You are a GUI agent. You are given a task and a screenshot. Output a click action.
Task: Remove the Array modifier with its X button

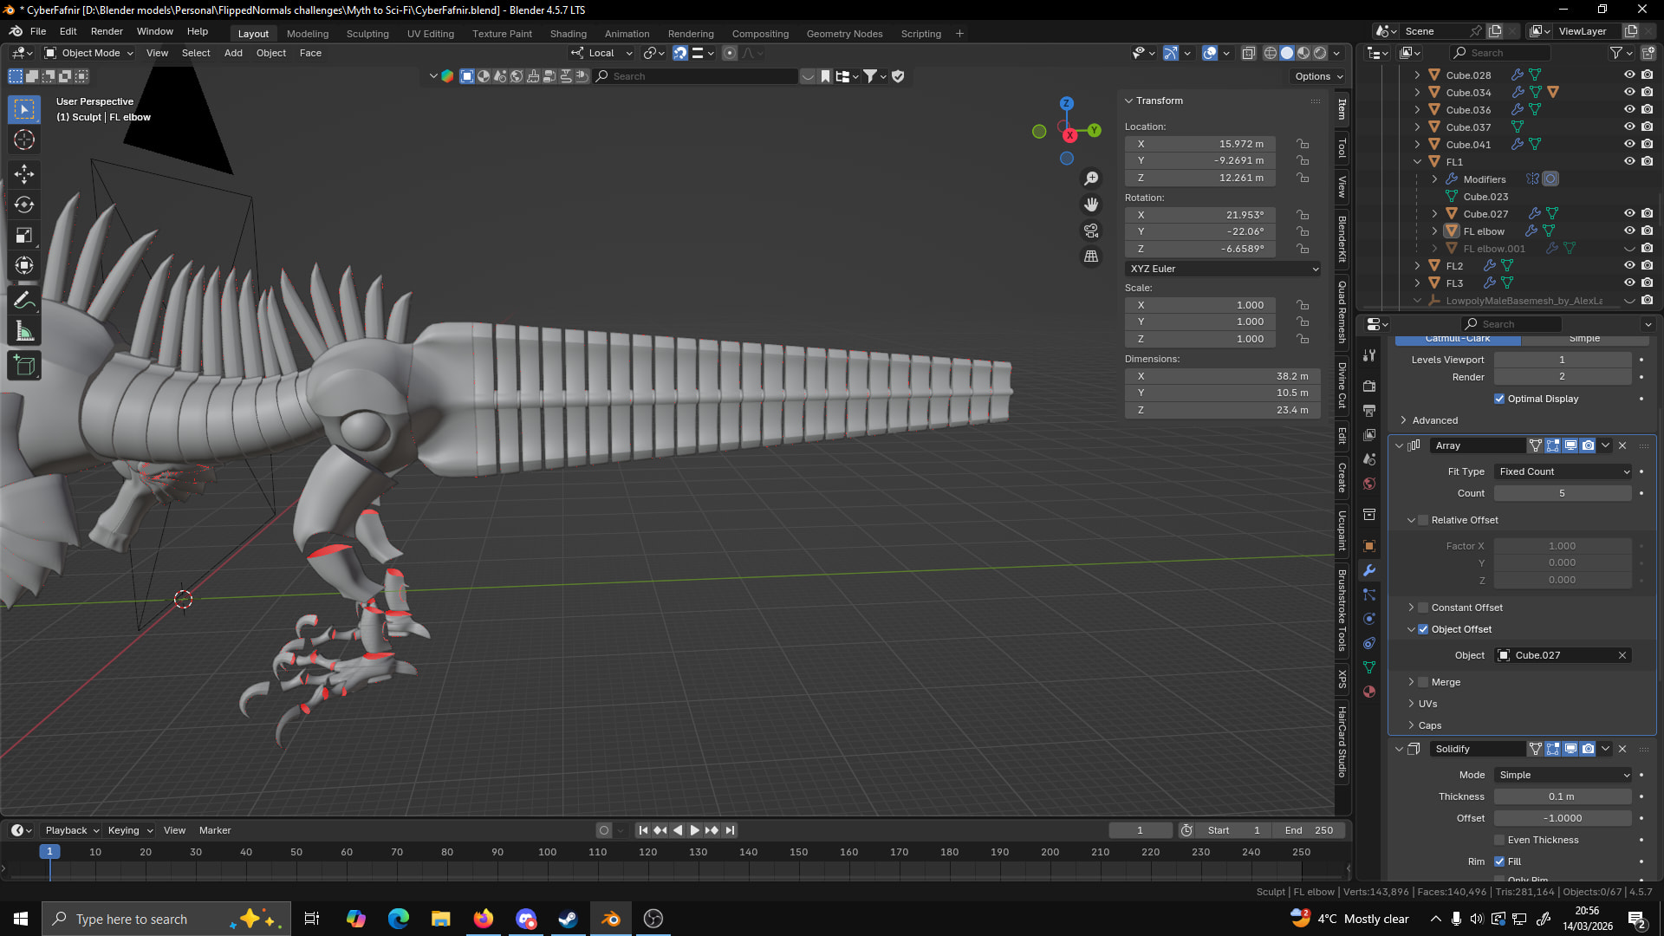click(x=1622, y=445)
